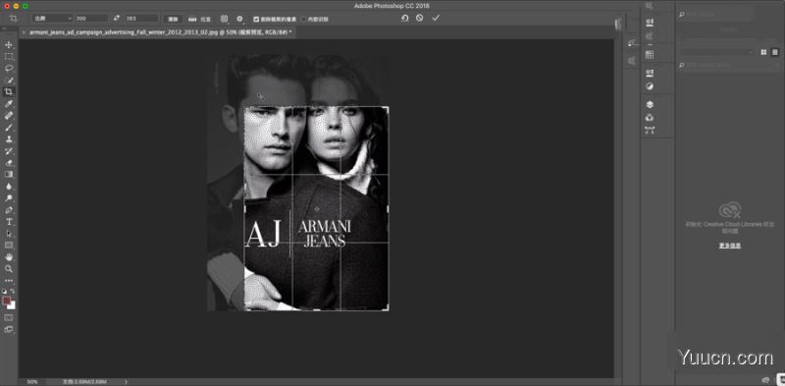Viewport: 785px width, 386px height.
Task: Click the crop center point marker
Action: coord(316,208)
